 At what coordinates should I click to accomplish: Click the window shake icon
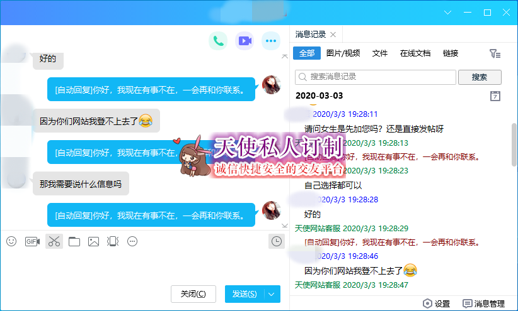pos(113,241)
